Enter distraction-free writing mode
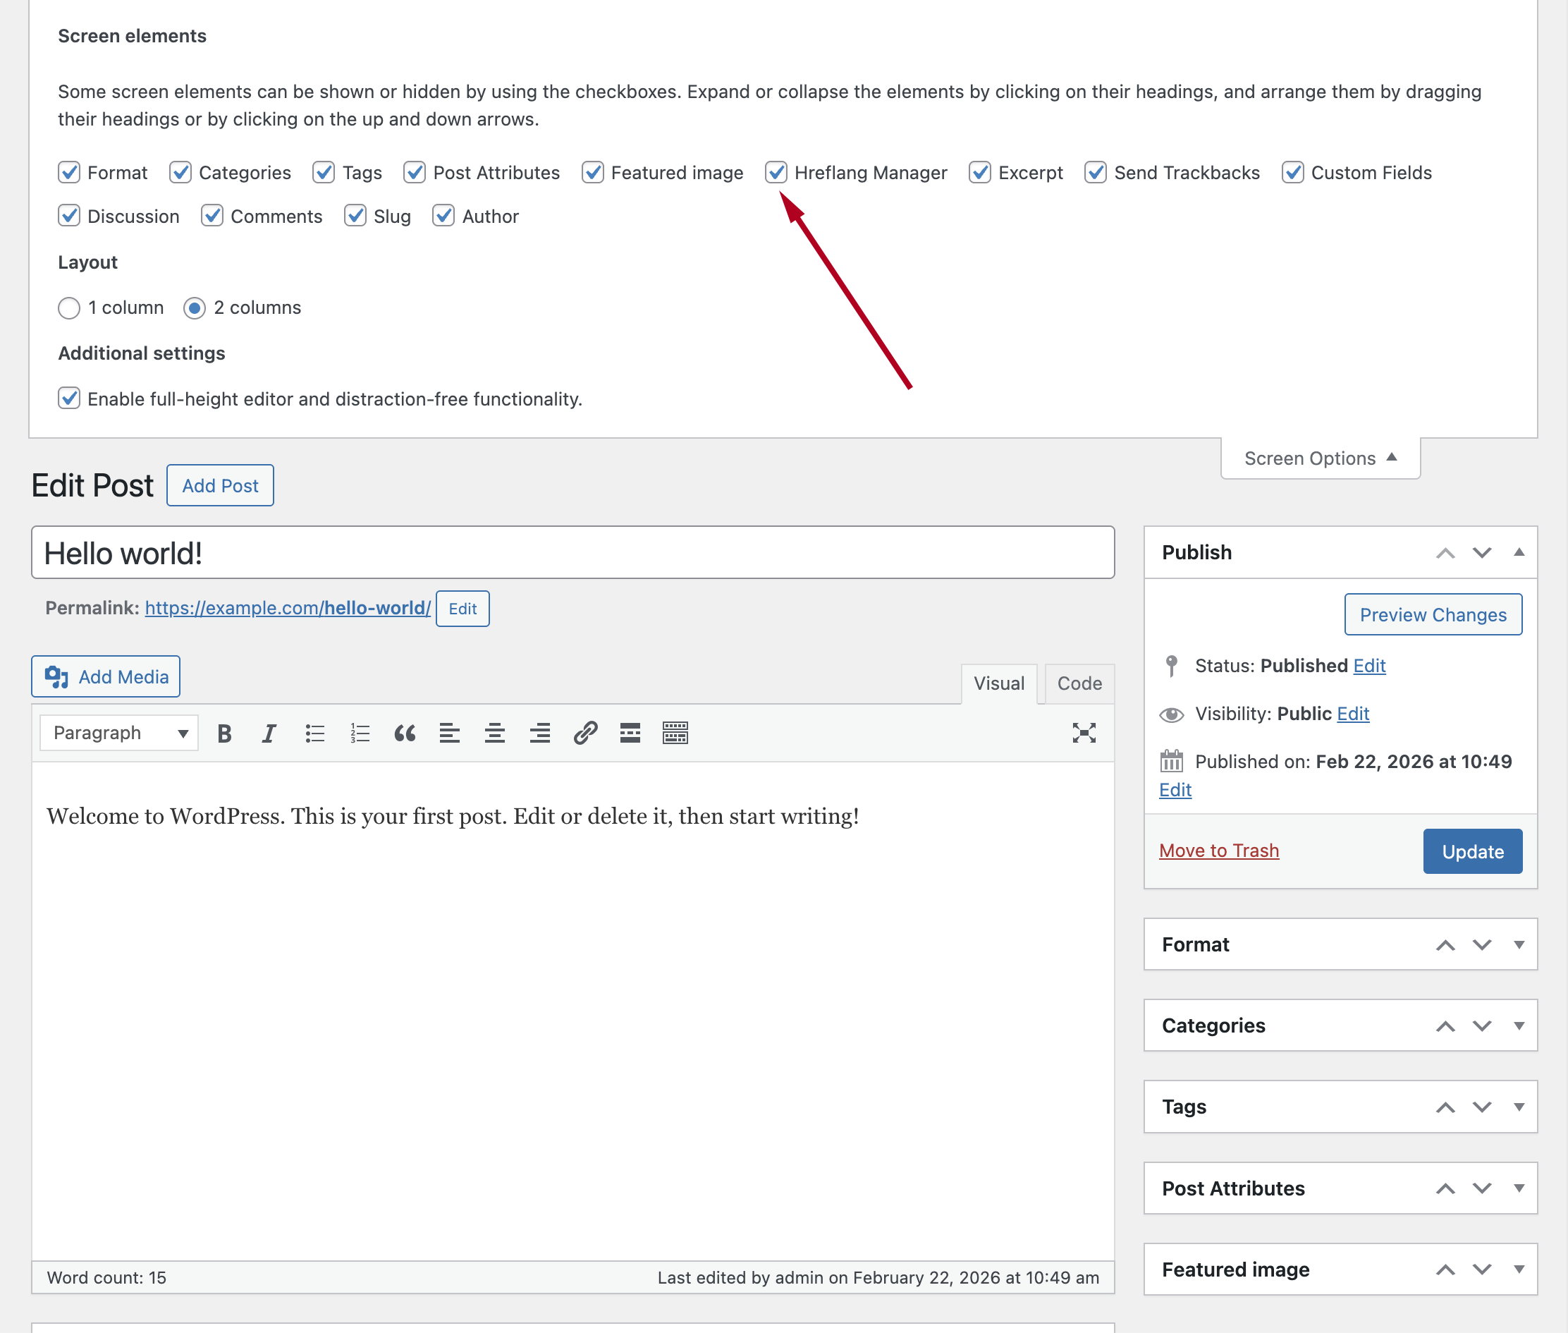This screenshot has height=1333, width=1568. click(x=1083, y=732)
